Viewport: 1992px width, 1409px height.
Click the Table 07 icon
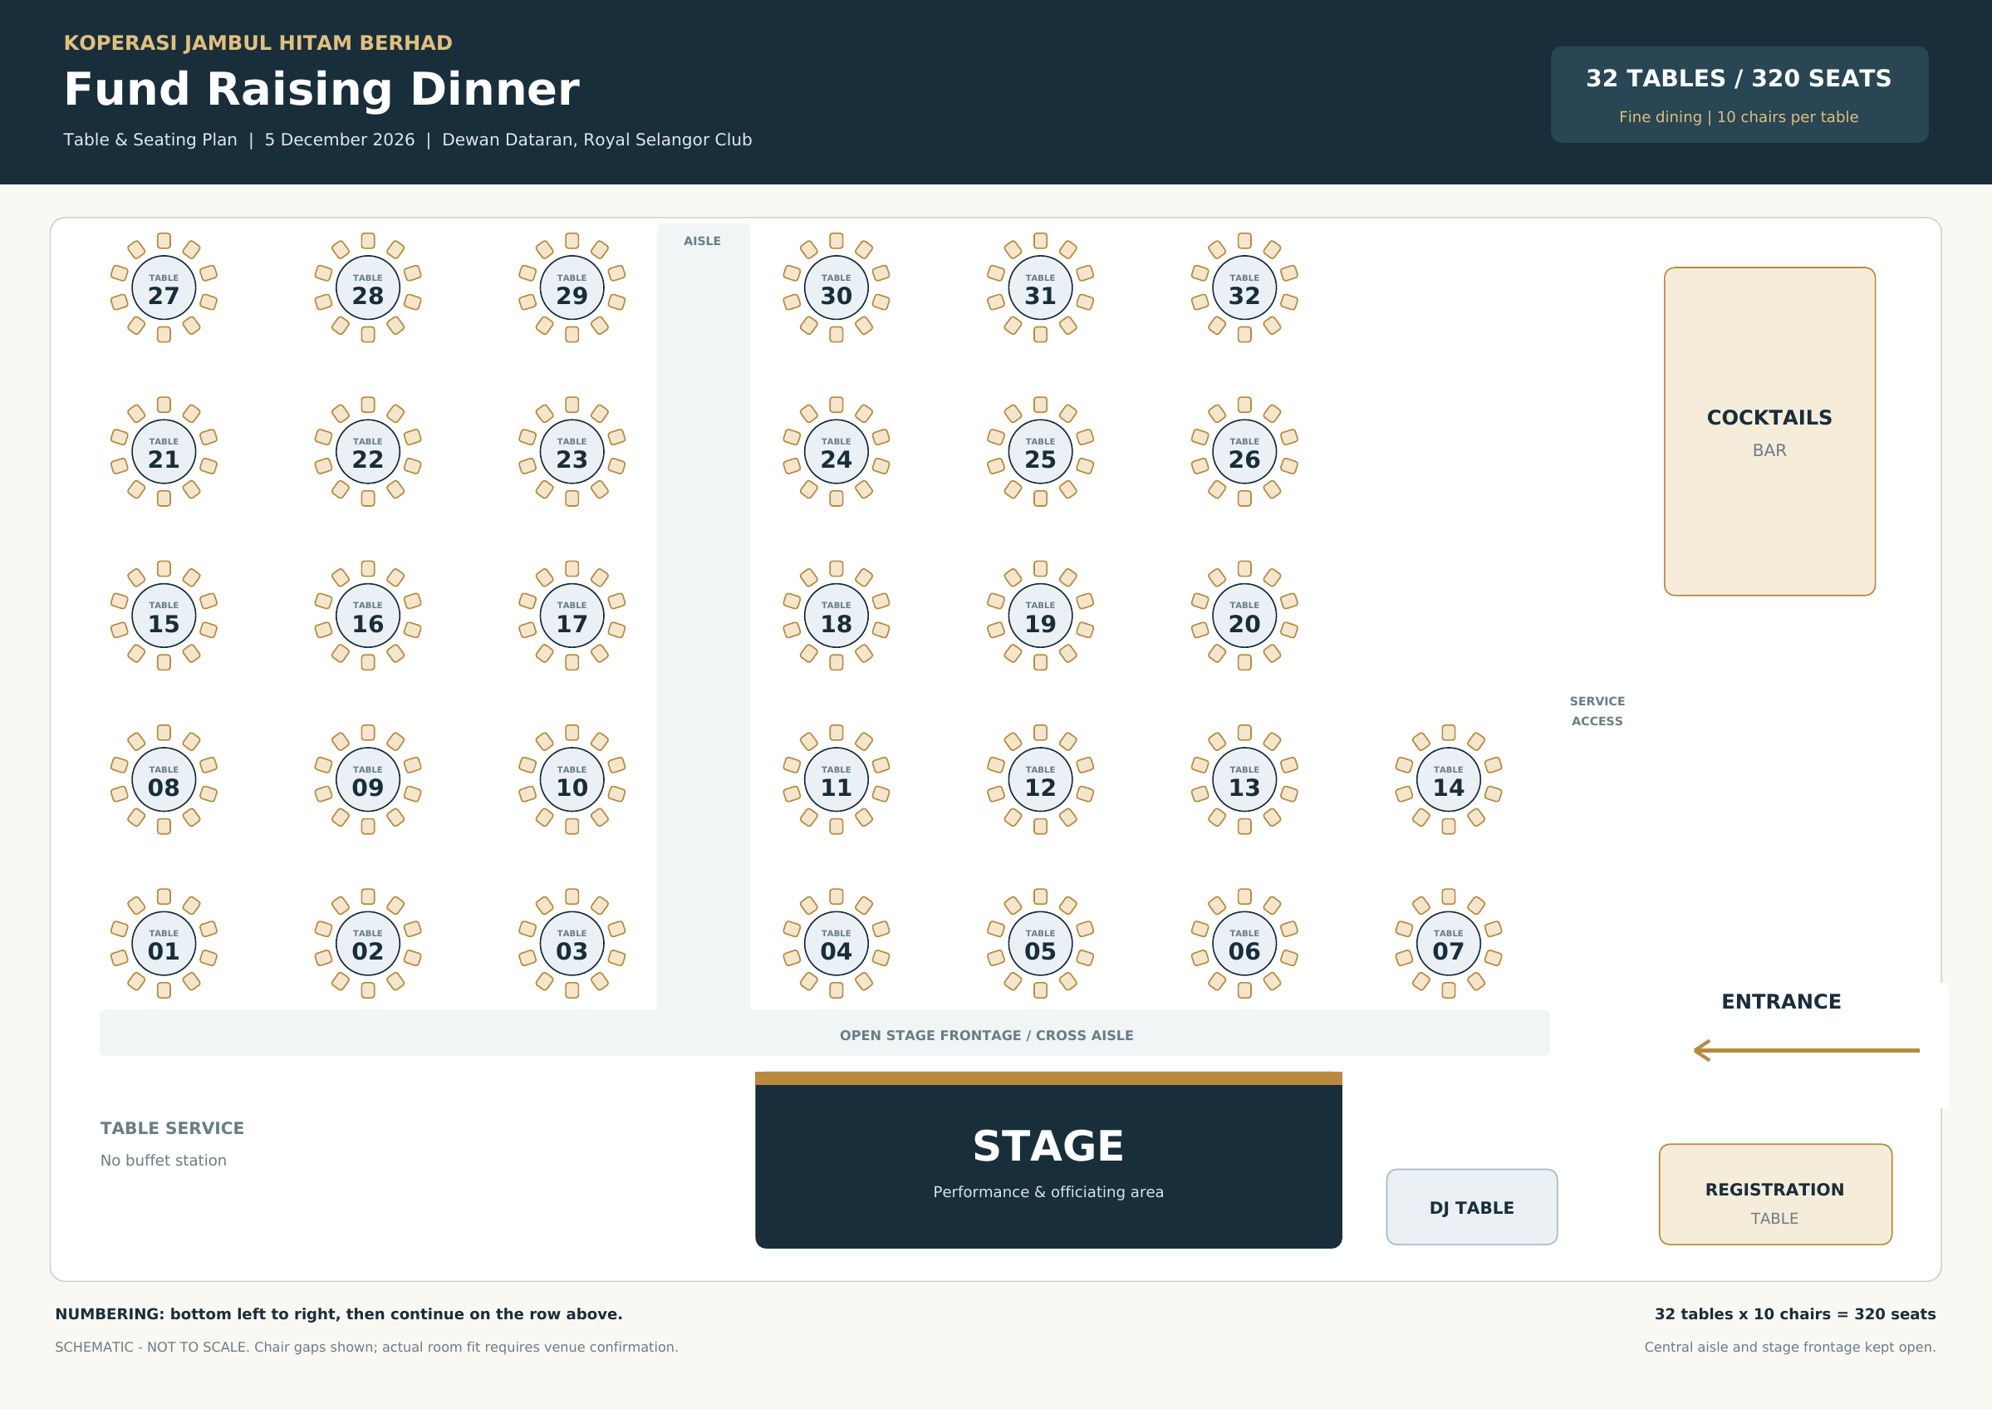pos(1448,943)
